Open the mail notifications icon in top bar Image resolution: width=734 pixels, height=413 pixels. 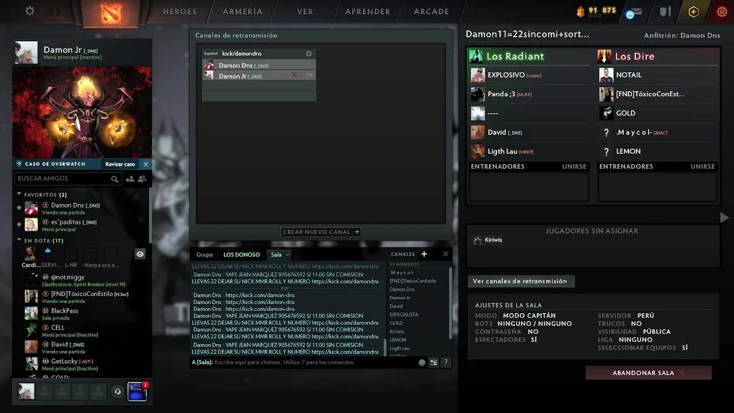pos(633,12)
